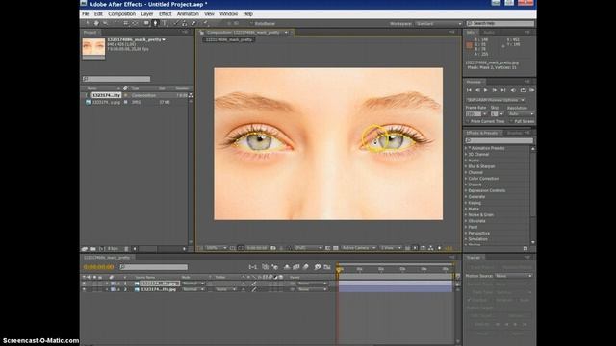Viewport: 616px width, 346px height.
Task: Select the Type text tool
Action: point(165,23)
